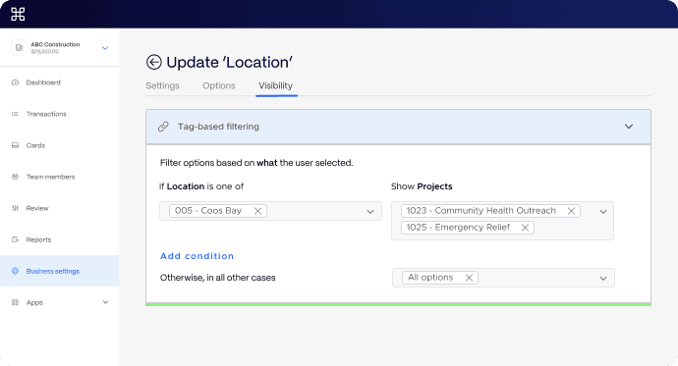Remove 1025 - Emergency Relief tag
This screenshot has height=366, width=678.
[x=525, y=228]
